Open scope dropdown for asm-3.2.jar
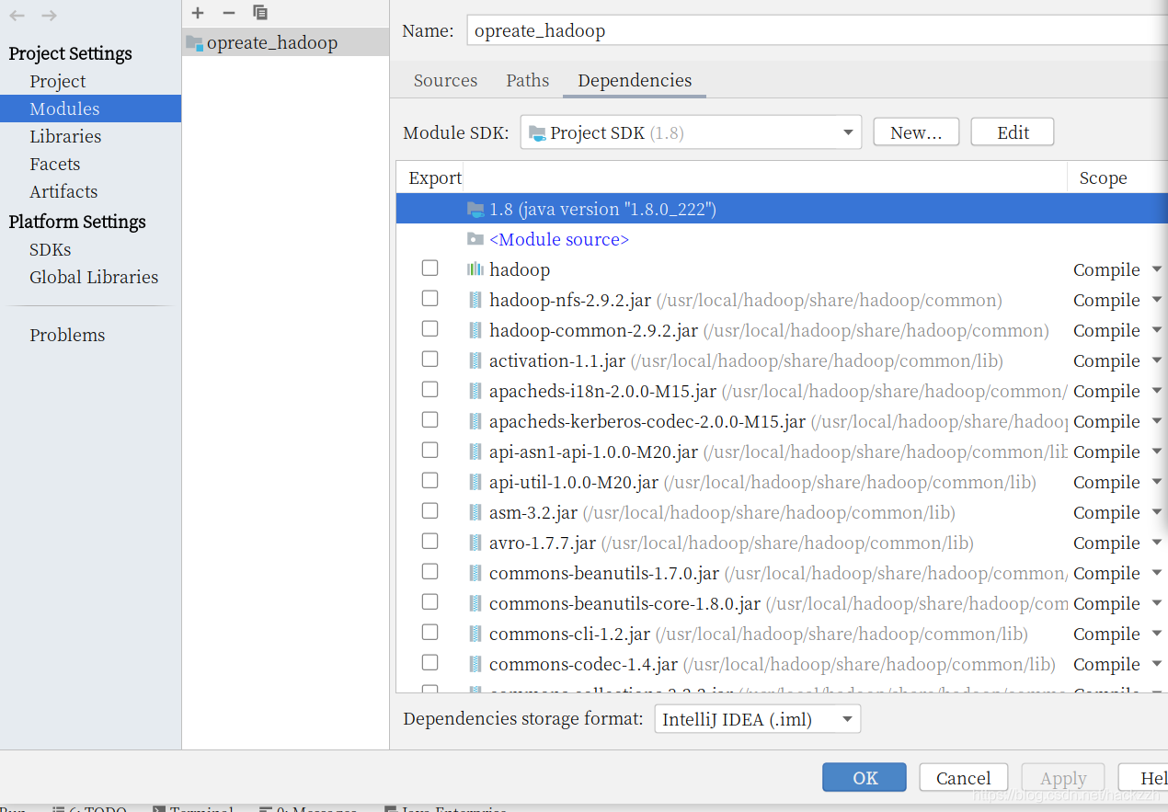 point(1156,512)
